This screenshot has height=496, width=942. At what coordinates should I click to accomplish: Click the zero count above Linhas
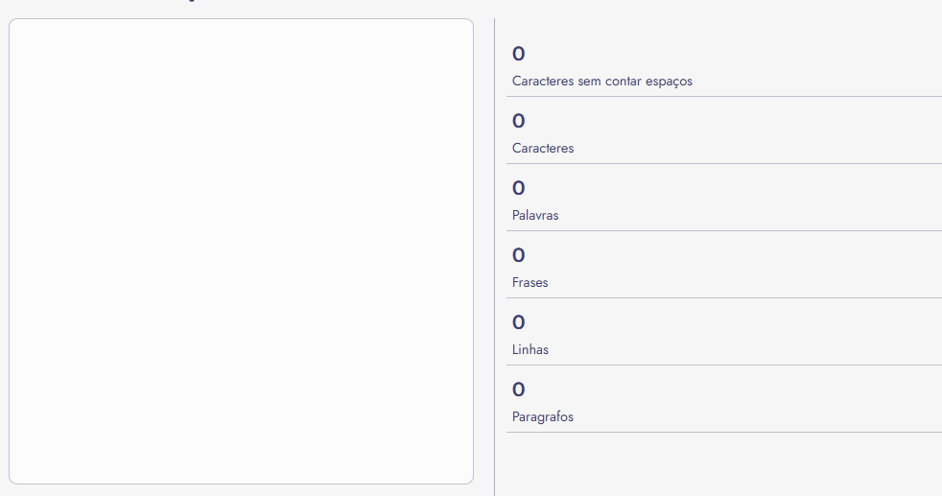(518, 323)
